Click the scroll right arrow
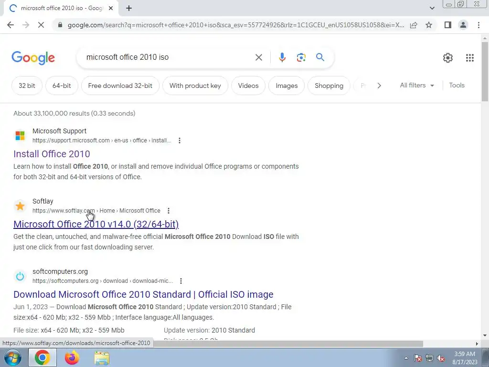 [477, 344]
